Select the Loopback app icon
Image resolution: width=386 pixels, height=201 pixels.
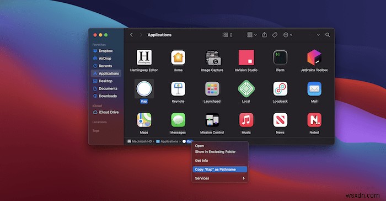coord(280,88)
